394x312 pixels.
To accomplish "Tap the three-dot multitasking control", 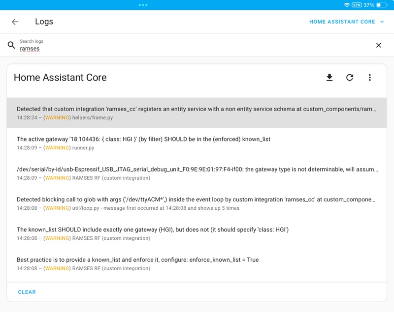I will point(143,5).
